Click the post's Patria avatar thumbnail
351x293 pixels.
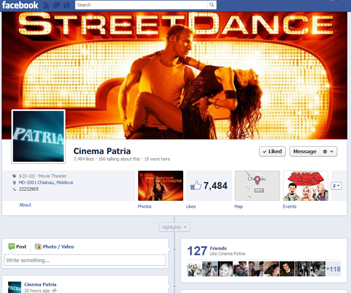point(15,287)
